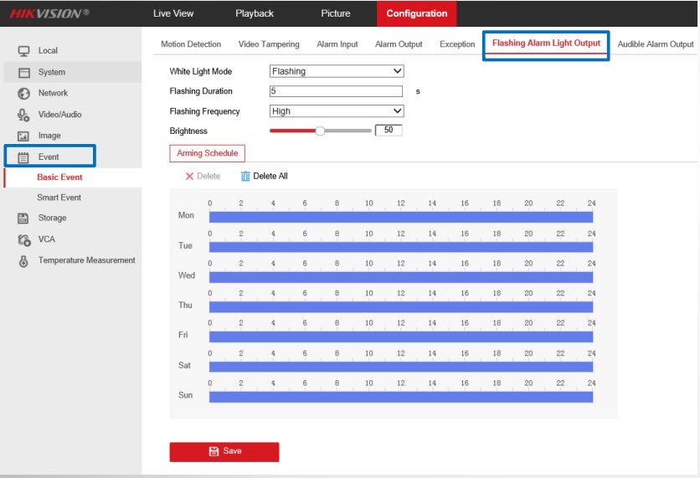
Task: Click the trash icon for Delete All
Action: coord(245,177)
